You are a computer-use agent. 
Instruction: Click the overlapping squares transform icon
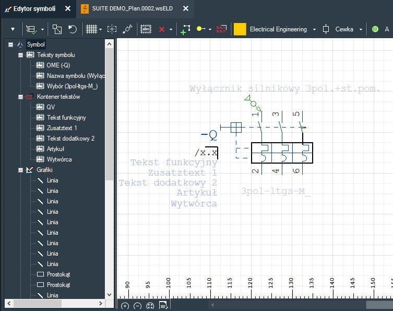[x=57, y=29]
